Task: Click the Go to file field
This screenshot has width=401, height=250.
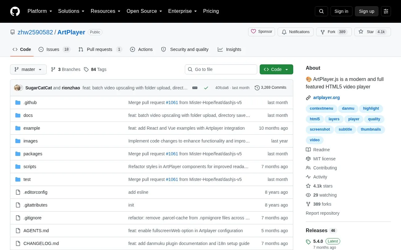Action: point(221,69)
